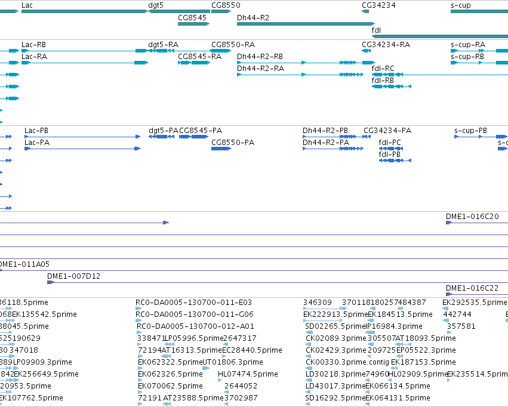
Task: Click EST RC0-DA0005-130700-011-G06
Action: pos(195,314)
